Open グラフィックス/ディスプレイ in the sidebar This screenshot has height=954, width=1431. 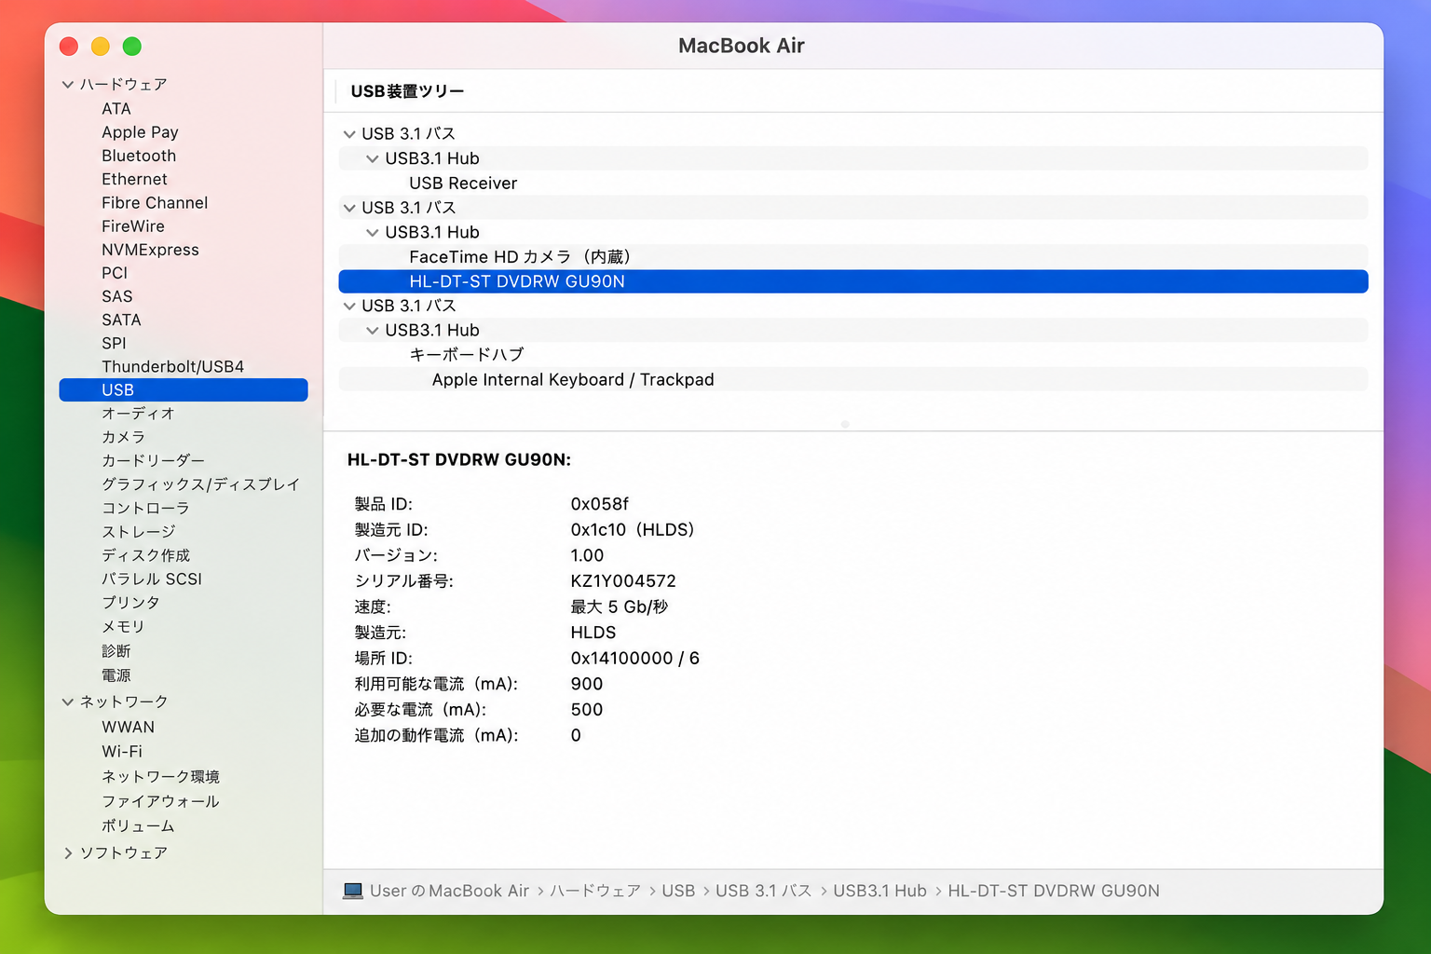[200, 484]
